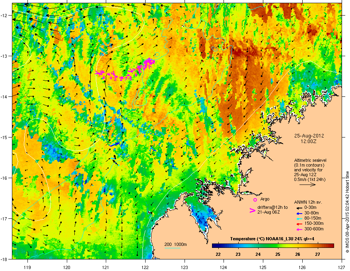This screenshot has height=271, width=350.
Task: Click the magenta drifter track cluster on map
Action: tap(126, 70)
